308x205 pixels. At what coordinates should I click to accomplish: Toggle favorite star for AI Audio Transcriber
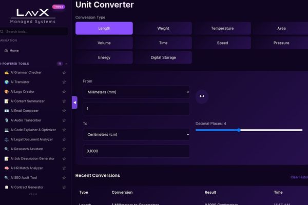point(64,120)
